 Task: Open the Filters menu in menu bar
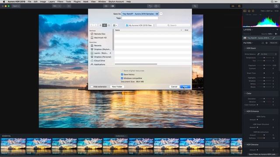60,2
